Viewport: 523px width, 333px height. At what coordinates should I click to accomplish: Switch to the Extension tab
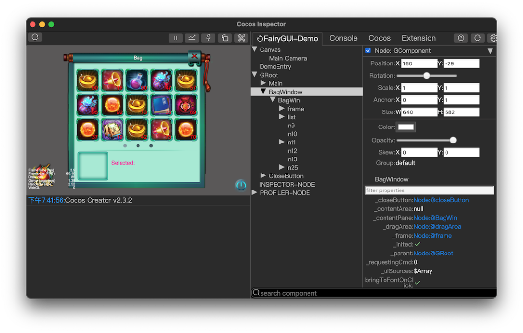tap(418, 38)
